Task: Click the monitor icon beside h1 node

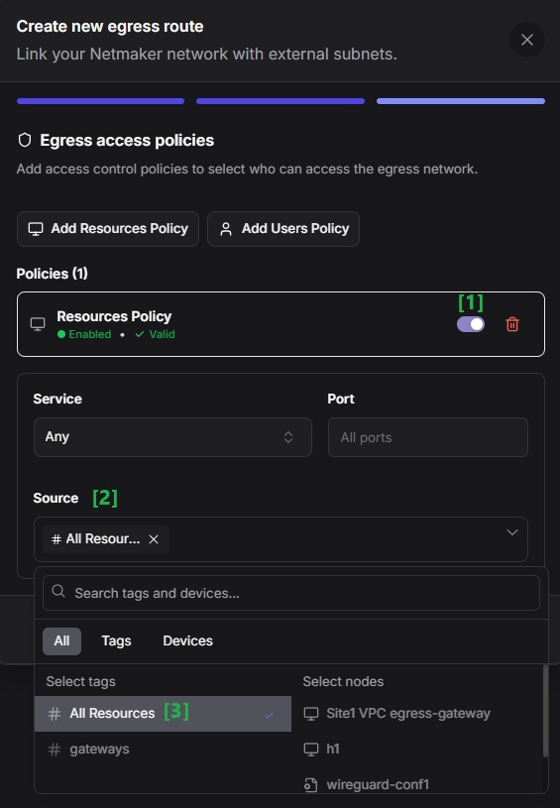Action: point(310,749)
